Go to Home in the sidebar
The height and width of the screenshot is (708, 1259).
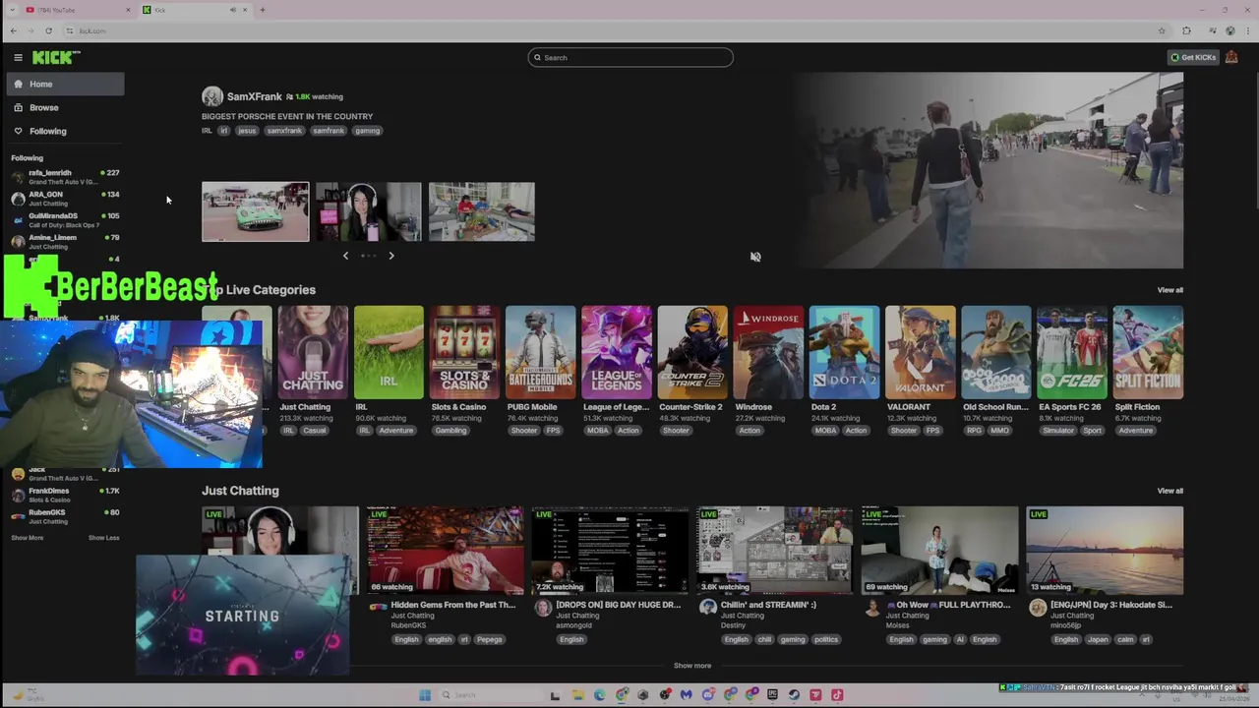coord(66,84)
